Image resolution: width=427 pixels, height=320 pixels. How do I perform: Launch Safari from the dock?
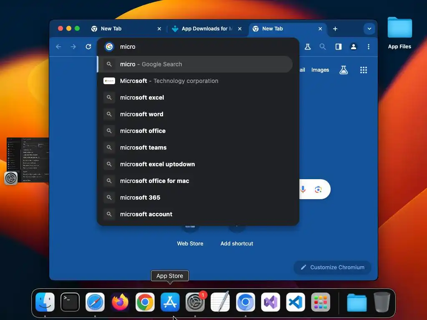click(95, 302)
